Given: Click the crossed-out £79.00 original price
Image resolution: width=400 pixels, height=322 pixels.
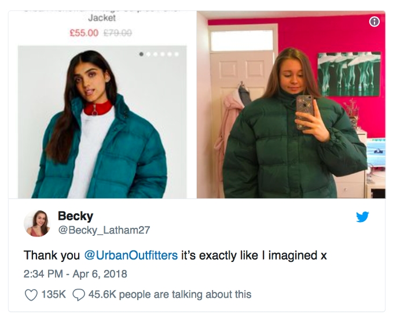Looking at the screenshot, I should (118, 33).
